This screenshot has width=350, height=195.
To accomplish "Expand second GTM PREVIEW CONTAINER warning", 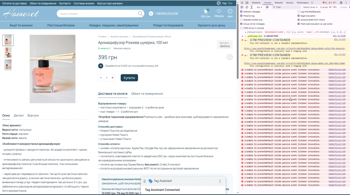I will coord(245,55).
